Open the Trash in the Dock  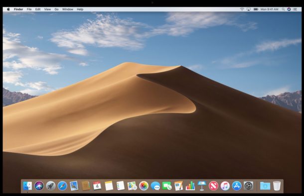[x=277, y=186]
